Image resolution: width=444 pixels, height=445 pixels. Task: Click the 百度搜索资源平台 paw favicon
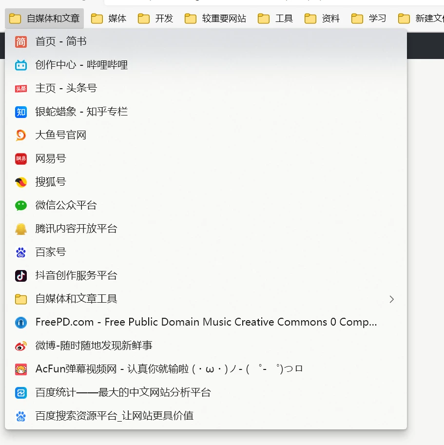pos(20,416)
